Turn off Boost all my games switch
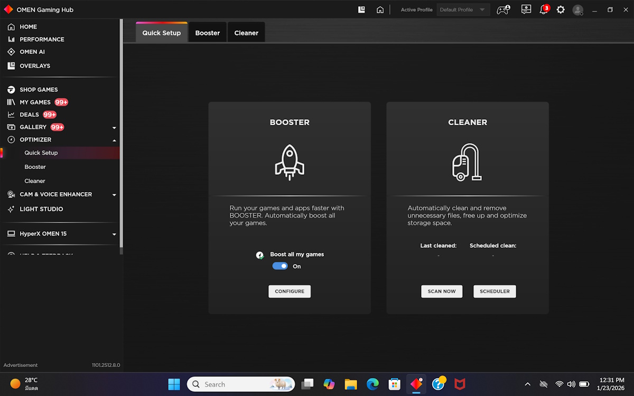 280,266
